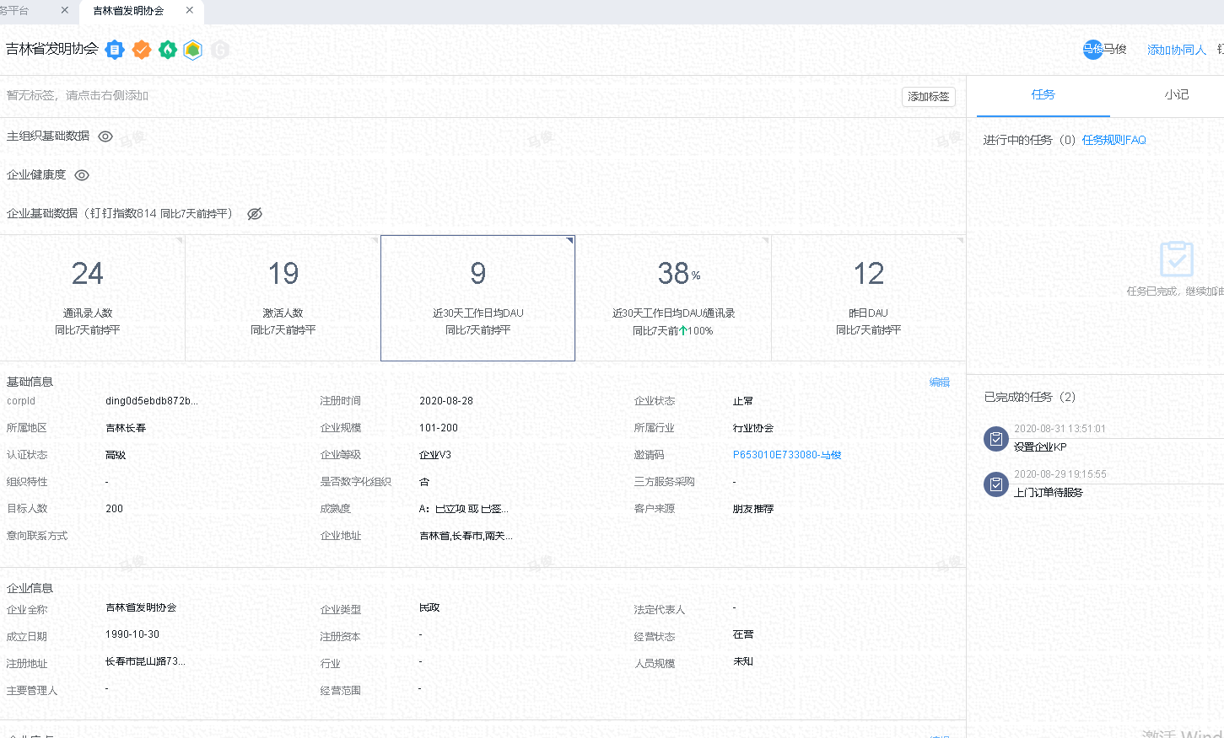Click the 认证状态 value 高级
Viewport: 1224px width, 738px height.
pos(116,455)
